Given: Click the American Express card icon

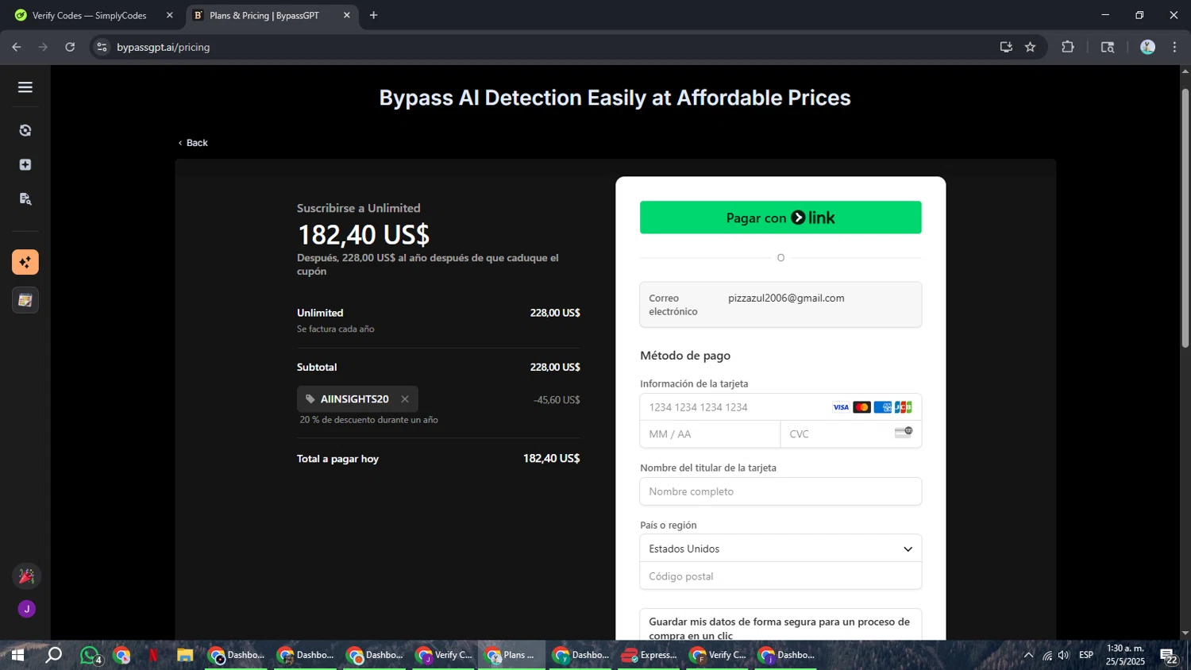Looking at the screenshot, I should (x=882, y=407).
